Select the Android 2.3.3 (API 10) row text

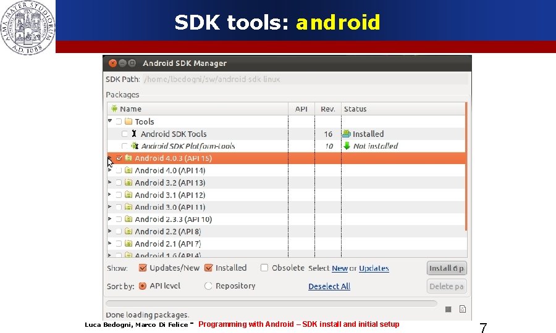pos(174,220)
